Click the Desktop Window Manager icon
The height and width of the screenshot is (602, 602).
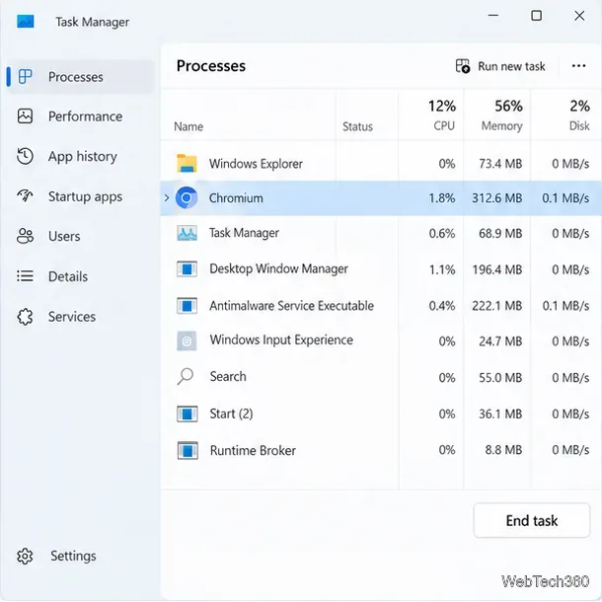[x=187, y=268]
